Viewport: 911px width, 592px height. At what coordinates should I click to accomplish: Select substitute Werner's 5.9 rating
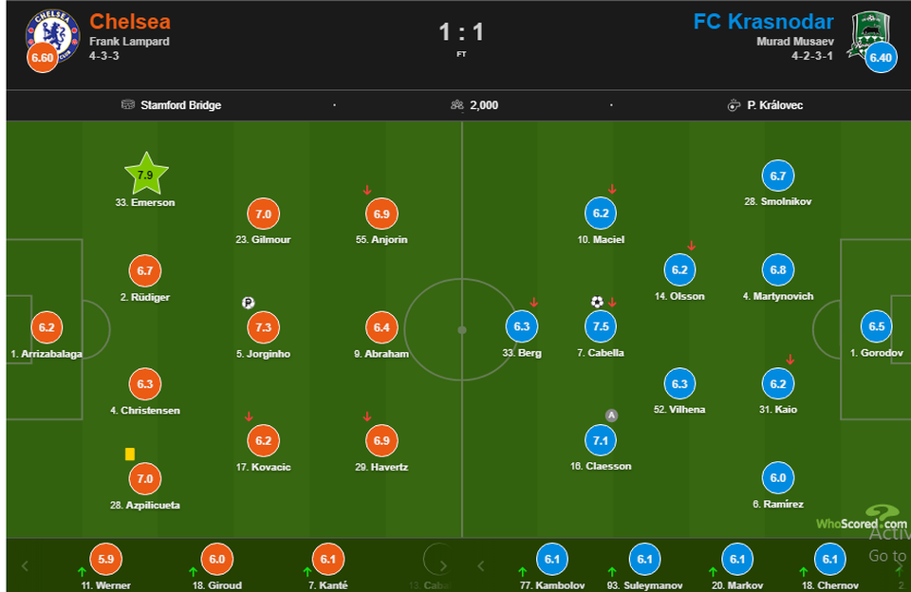105,559
